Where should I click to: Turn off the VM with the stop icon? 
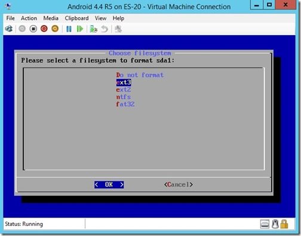coord(33,29)
